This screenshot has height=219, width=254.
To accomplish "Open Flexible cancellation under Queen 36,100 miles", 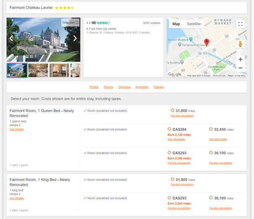I will tap(221, 163).
